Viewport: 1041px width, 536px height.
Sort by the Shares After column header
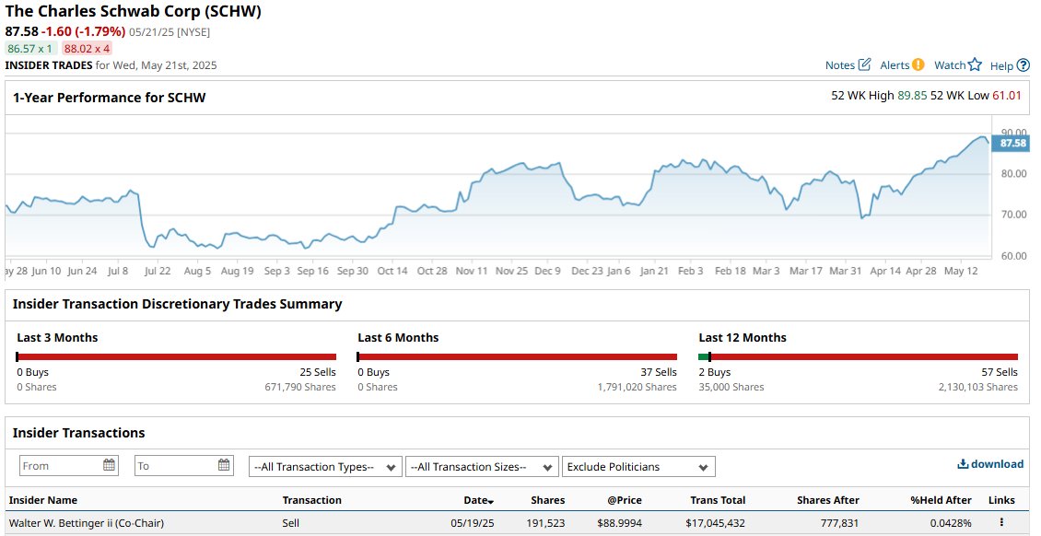(828, 500)
